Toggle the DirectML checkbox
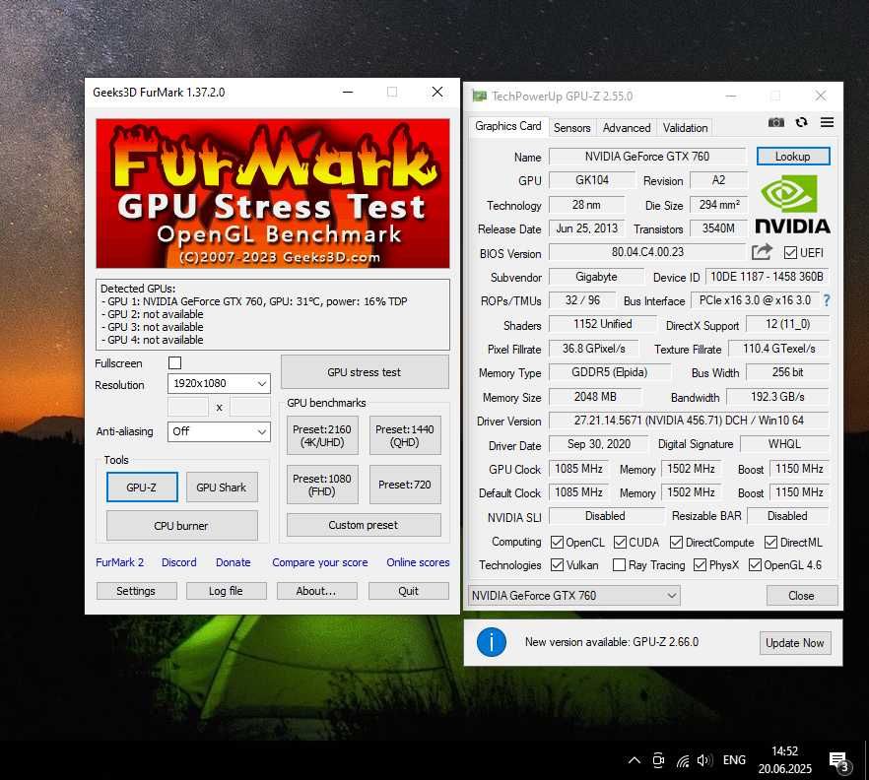The height and width of the screenshot is (780, 869). [x=770, y=542]
